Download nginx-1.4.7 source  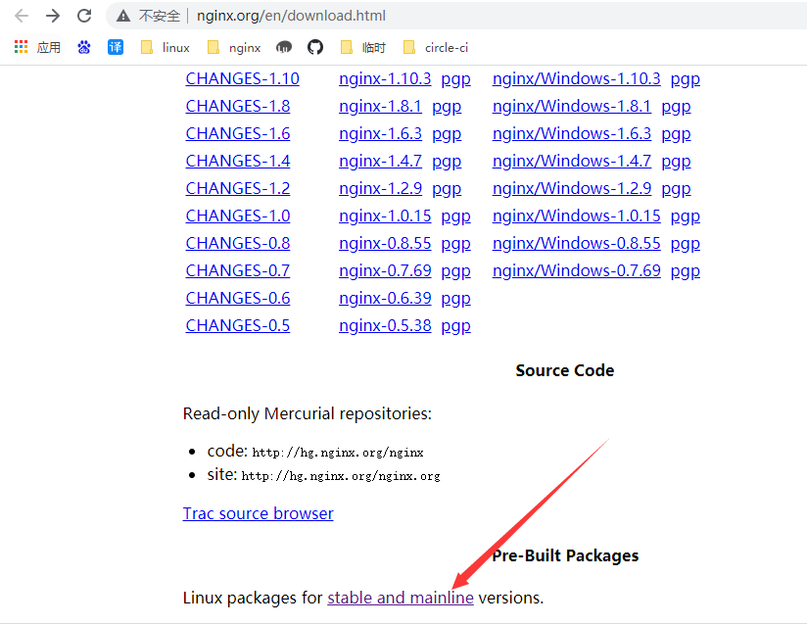click(380, 161)
